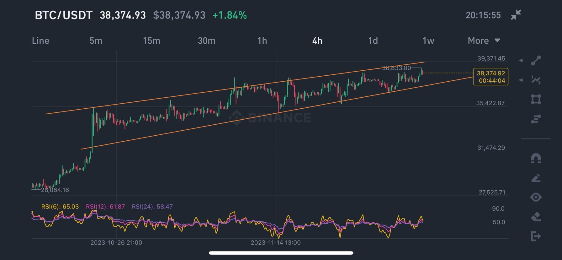This screenshot has width=562, height=260.
Task: Switch to the 1h interval tab
Action: pyautogui.click(x=262, y=41)
